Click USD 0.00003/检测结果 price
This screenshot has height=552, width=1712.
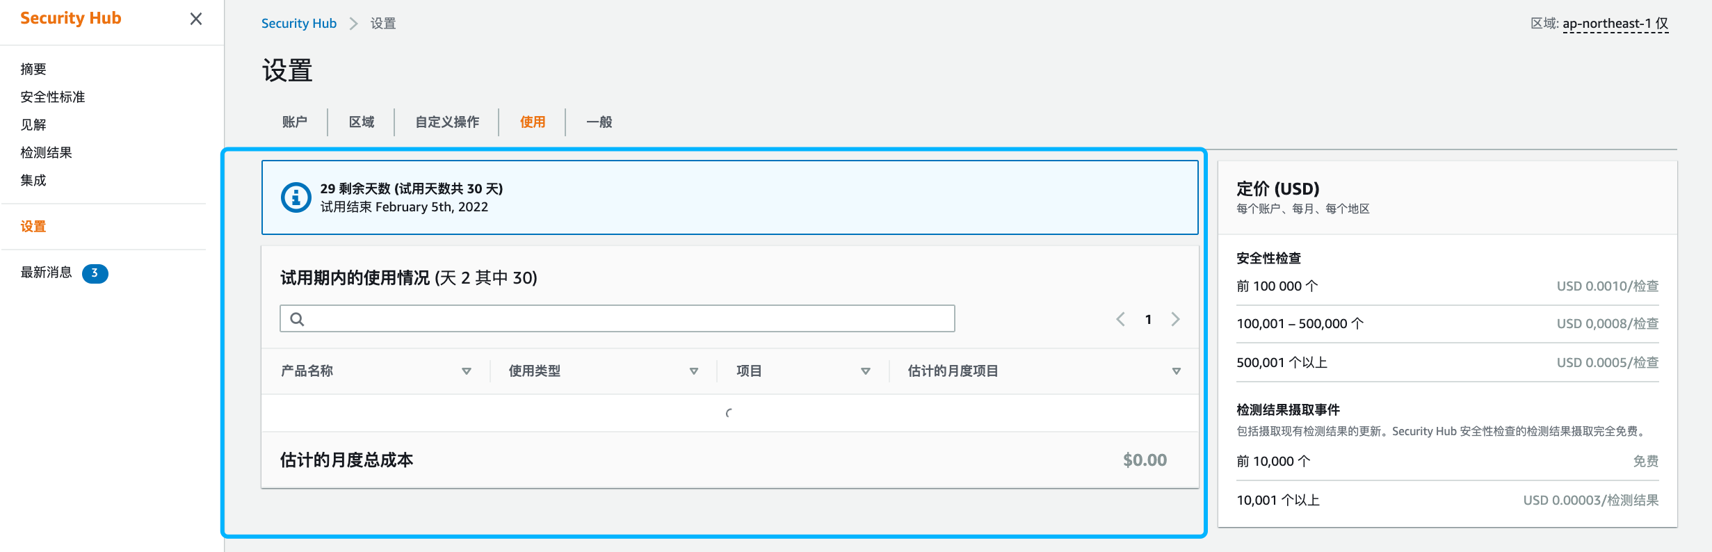(1591, 500)
